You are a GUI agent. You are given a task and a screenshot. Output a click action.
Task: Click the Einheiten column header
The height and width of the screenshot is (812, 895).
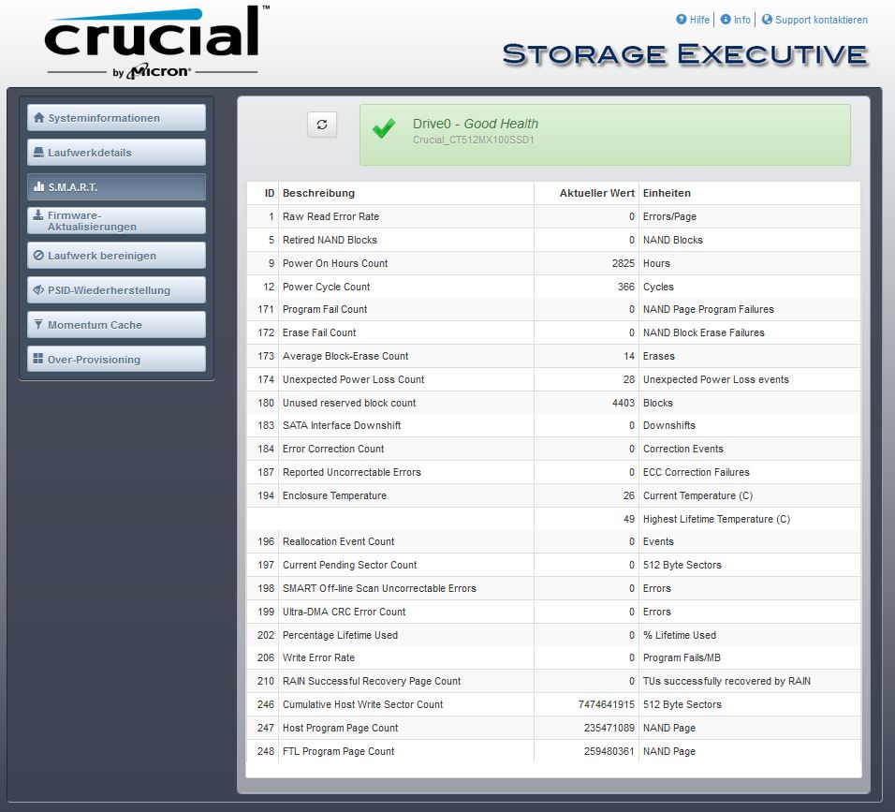(x=667, y=193)
